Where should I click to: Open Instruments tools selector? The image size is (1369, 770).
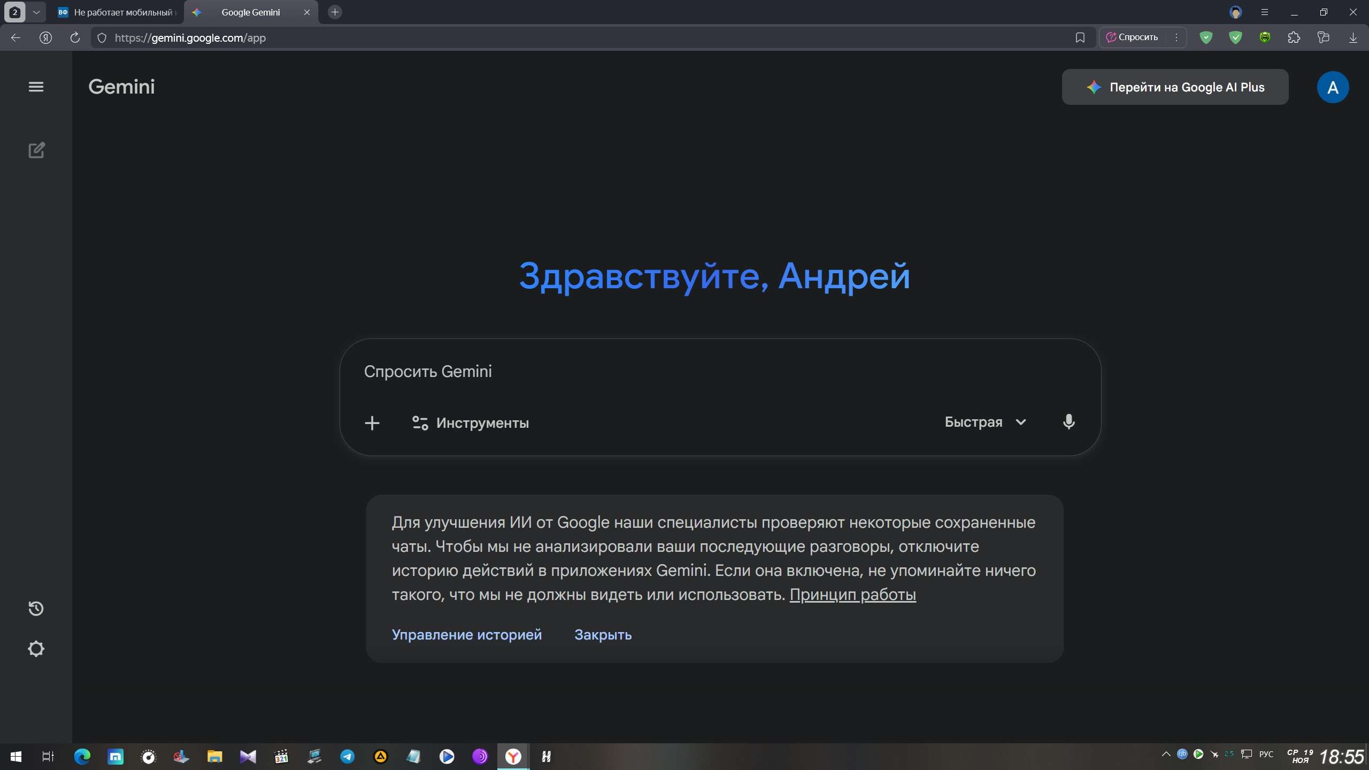(471, 423)
